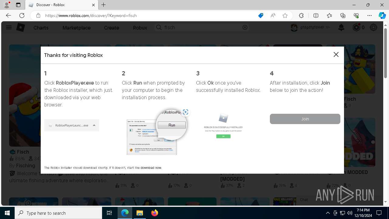The height and width of the screenshot is (219, 389).
Task: Open the Windows Start menu
Action: click(x=7, y=213)
